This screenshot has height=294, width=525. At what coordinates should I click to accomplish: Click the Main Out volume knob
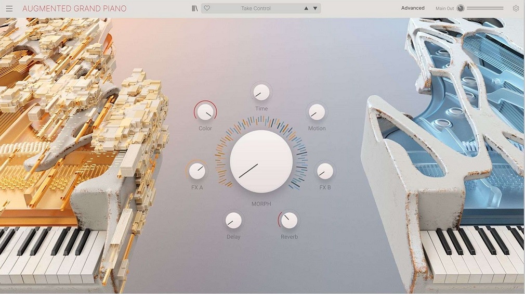coord(461,8)
